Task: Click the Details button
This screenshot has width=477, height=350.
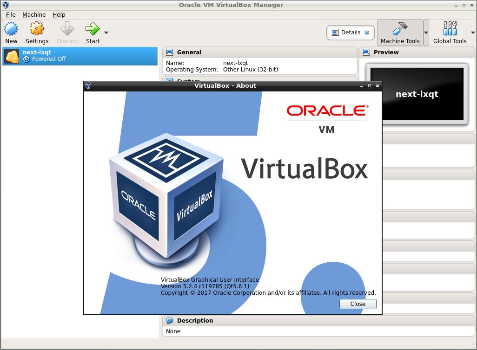Action: pos(351,32)
